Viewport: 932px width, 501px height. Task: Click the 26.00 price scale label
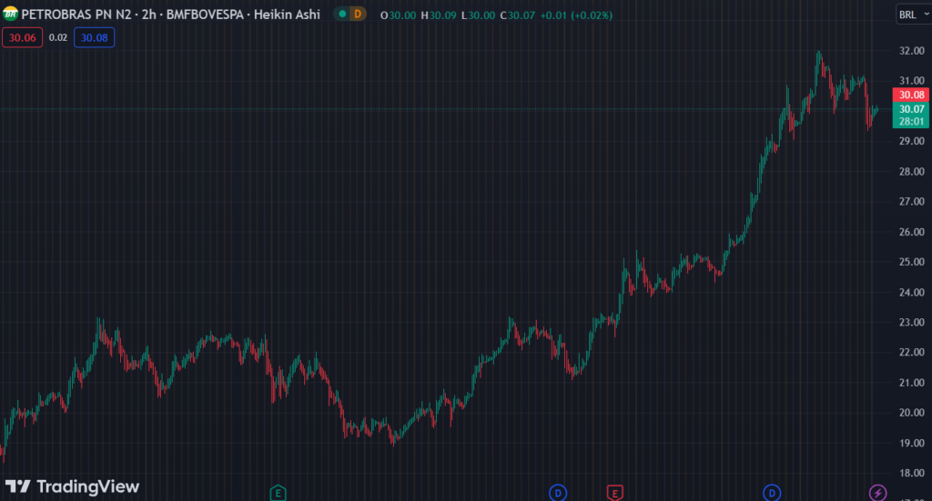click(x=912, y=232)
